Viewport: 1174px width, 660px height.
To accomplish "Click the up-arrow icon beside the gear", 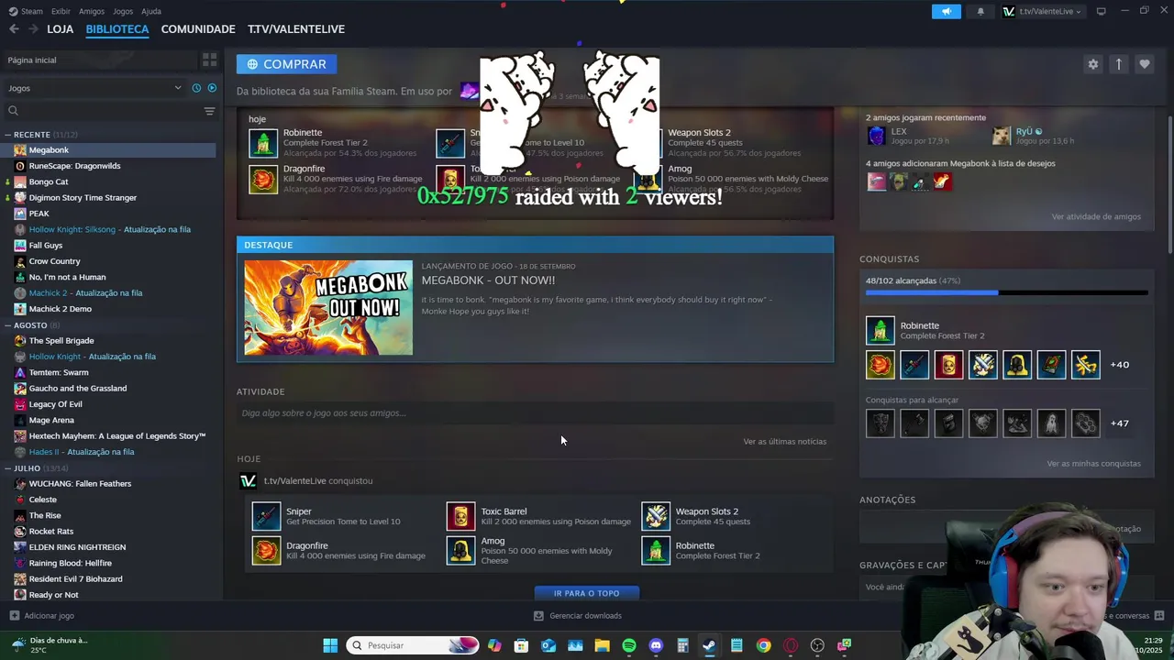I will coord(1118,64).
